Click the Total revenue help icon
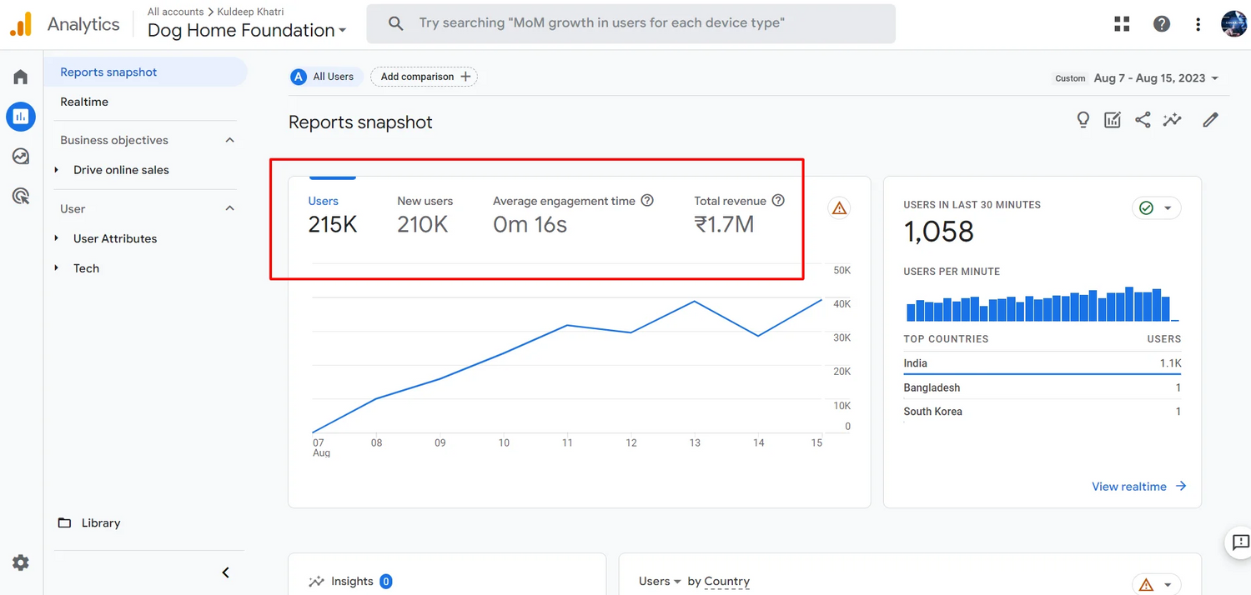 778,201
